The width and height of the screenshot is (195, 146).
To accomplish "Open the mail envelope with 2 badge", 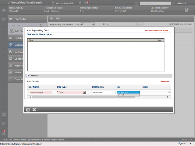I will (86, 3).
